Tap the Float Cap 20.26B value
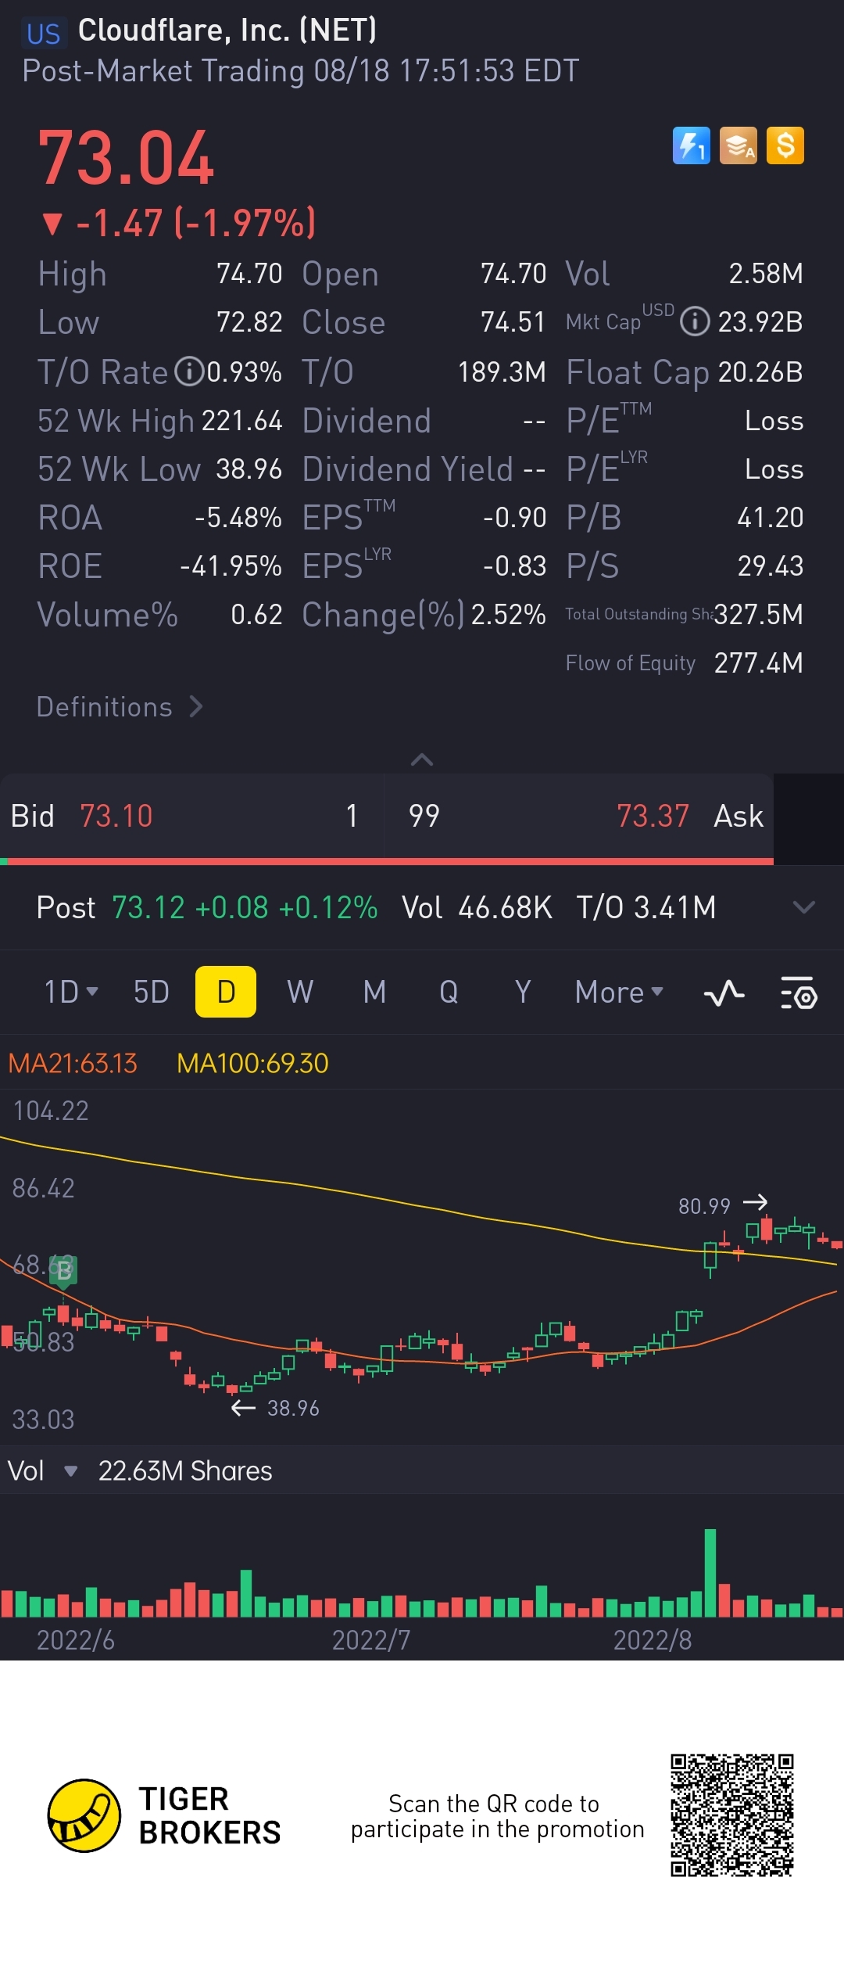 coord(760,372)
